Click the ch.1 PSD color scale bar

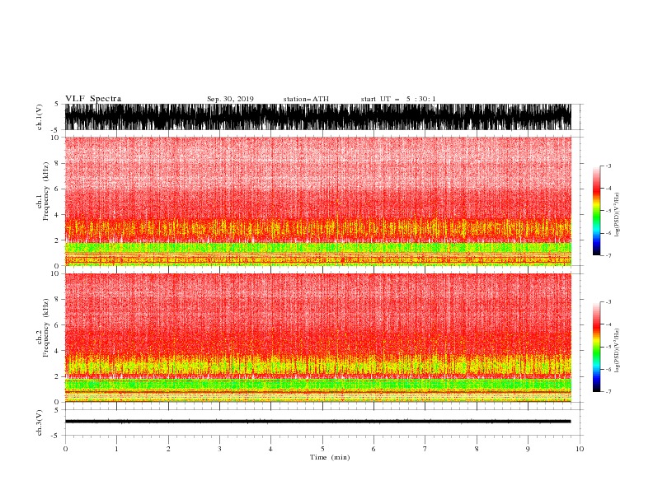(597, 211)
